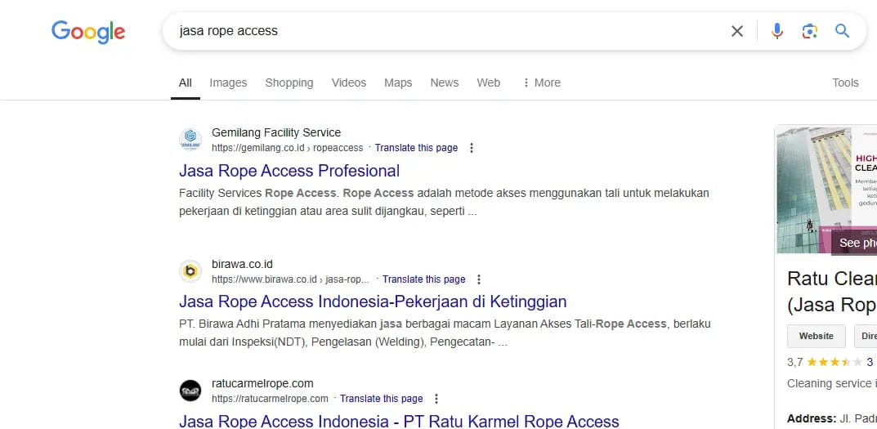The width and height of the screenshot is (877, 429).
Task: Translate the birawa.co.id result page
Action: [x=424, y=279]
